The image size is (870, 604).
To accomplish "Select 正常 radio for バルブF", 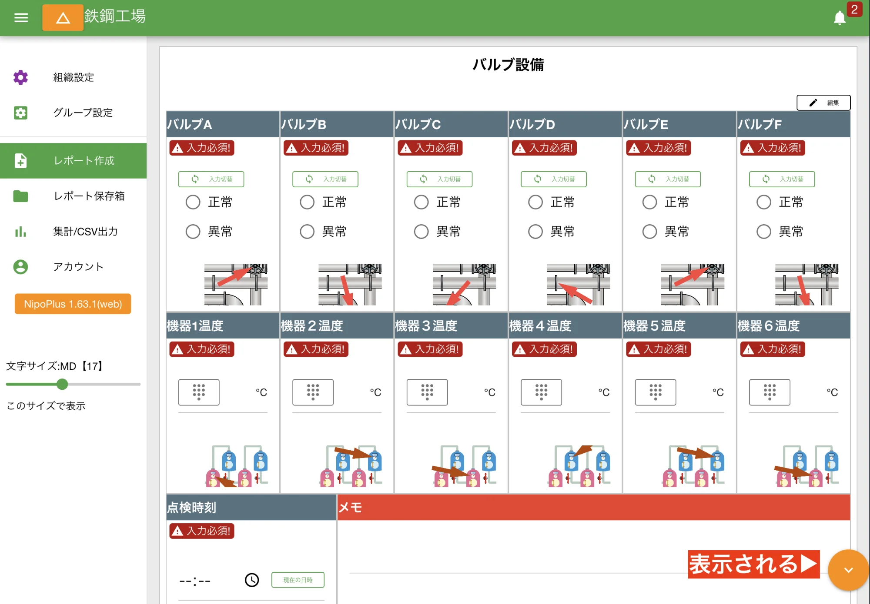I will [x=764, y=202].
